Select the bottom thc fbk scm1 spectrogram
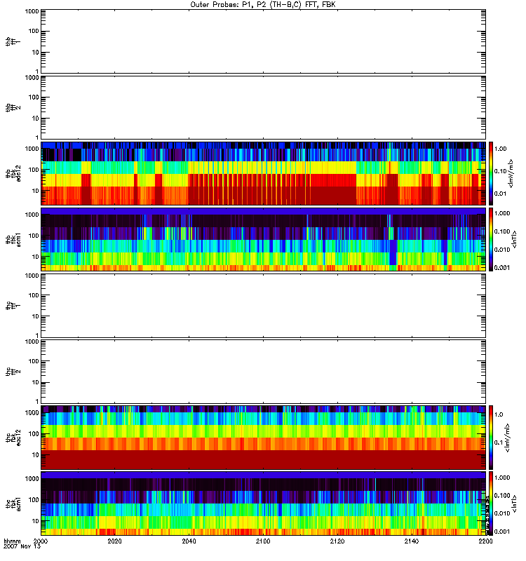 263,503
